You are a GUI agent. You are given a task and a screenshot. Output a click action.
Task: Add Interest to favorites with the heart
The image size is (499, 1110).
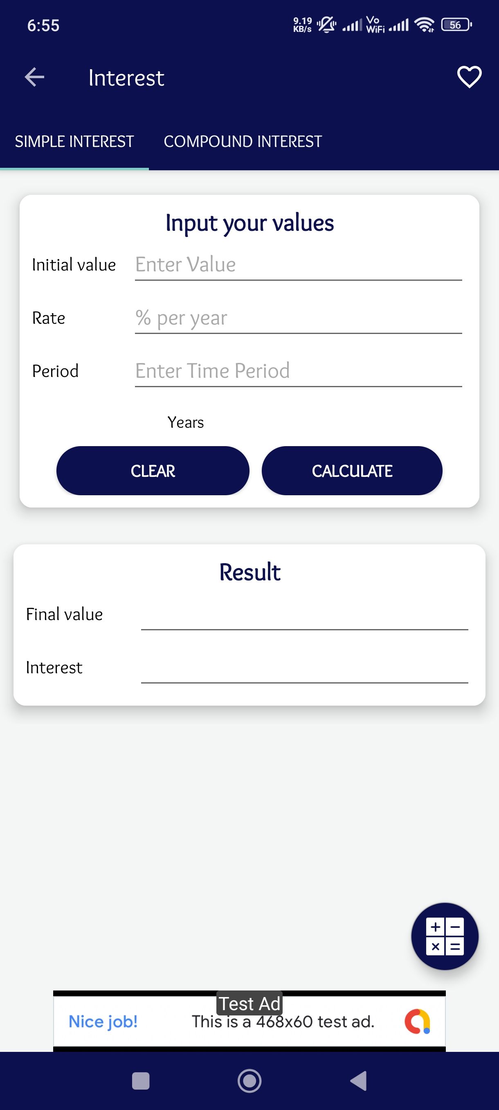click(x=469, y=78)
